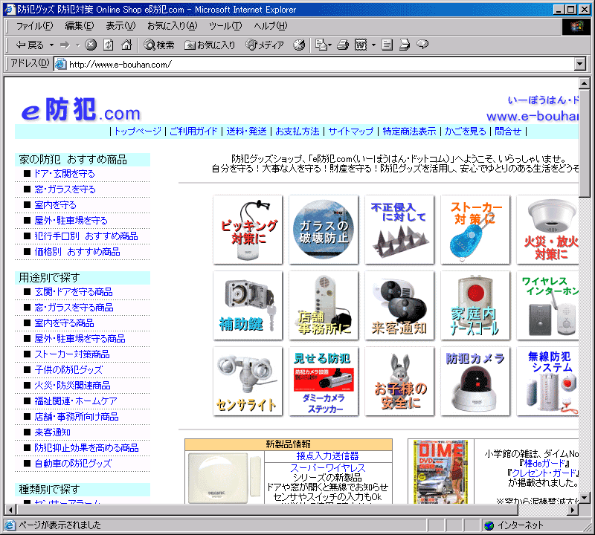
Task: Open the ファイル(F) menu
Action: 34,26
